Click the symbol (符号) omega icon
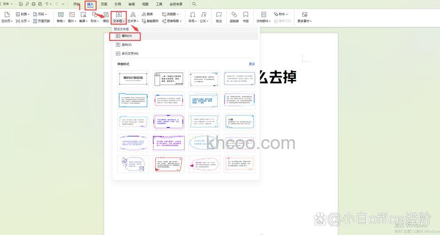 click(x=193, y=15)
